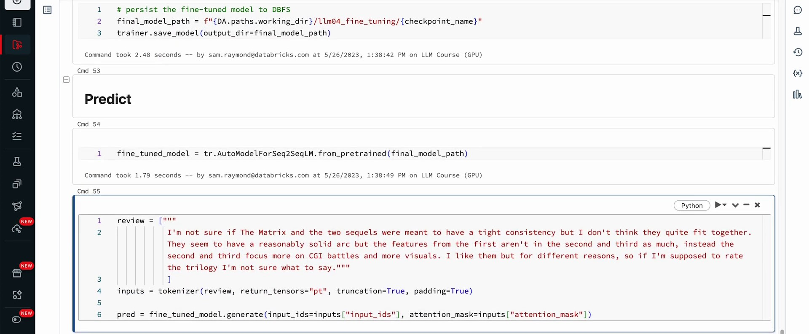Open the Workflows checklist icon
The width and height of the screenshot is (809, 334).
pyautogui.click(x=17, y=136)
